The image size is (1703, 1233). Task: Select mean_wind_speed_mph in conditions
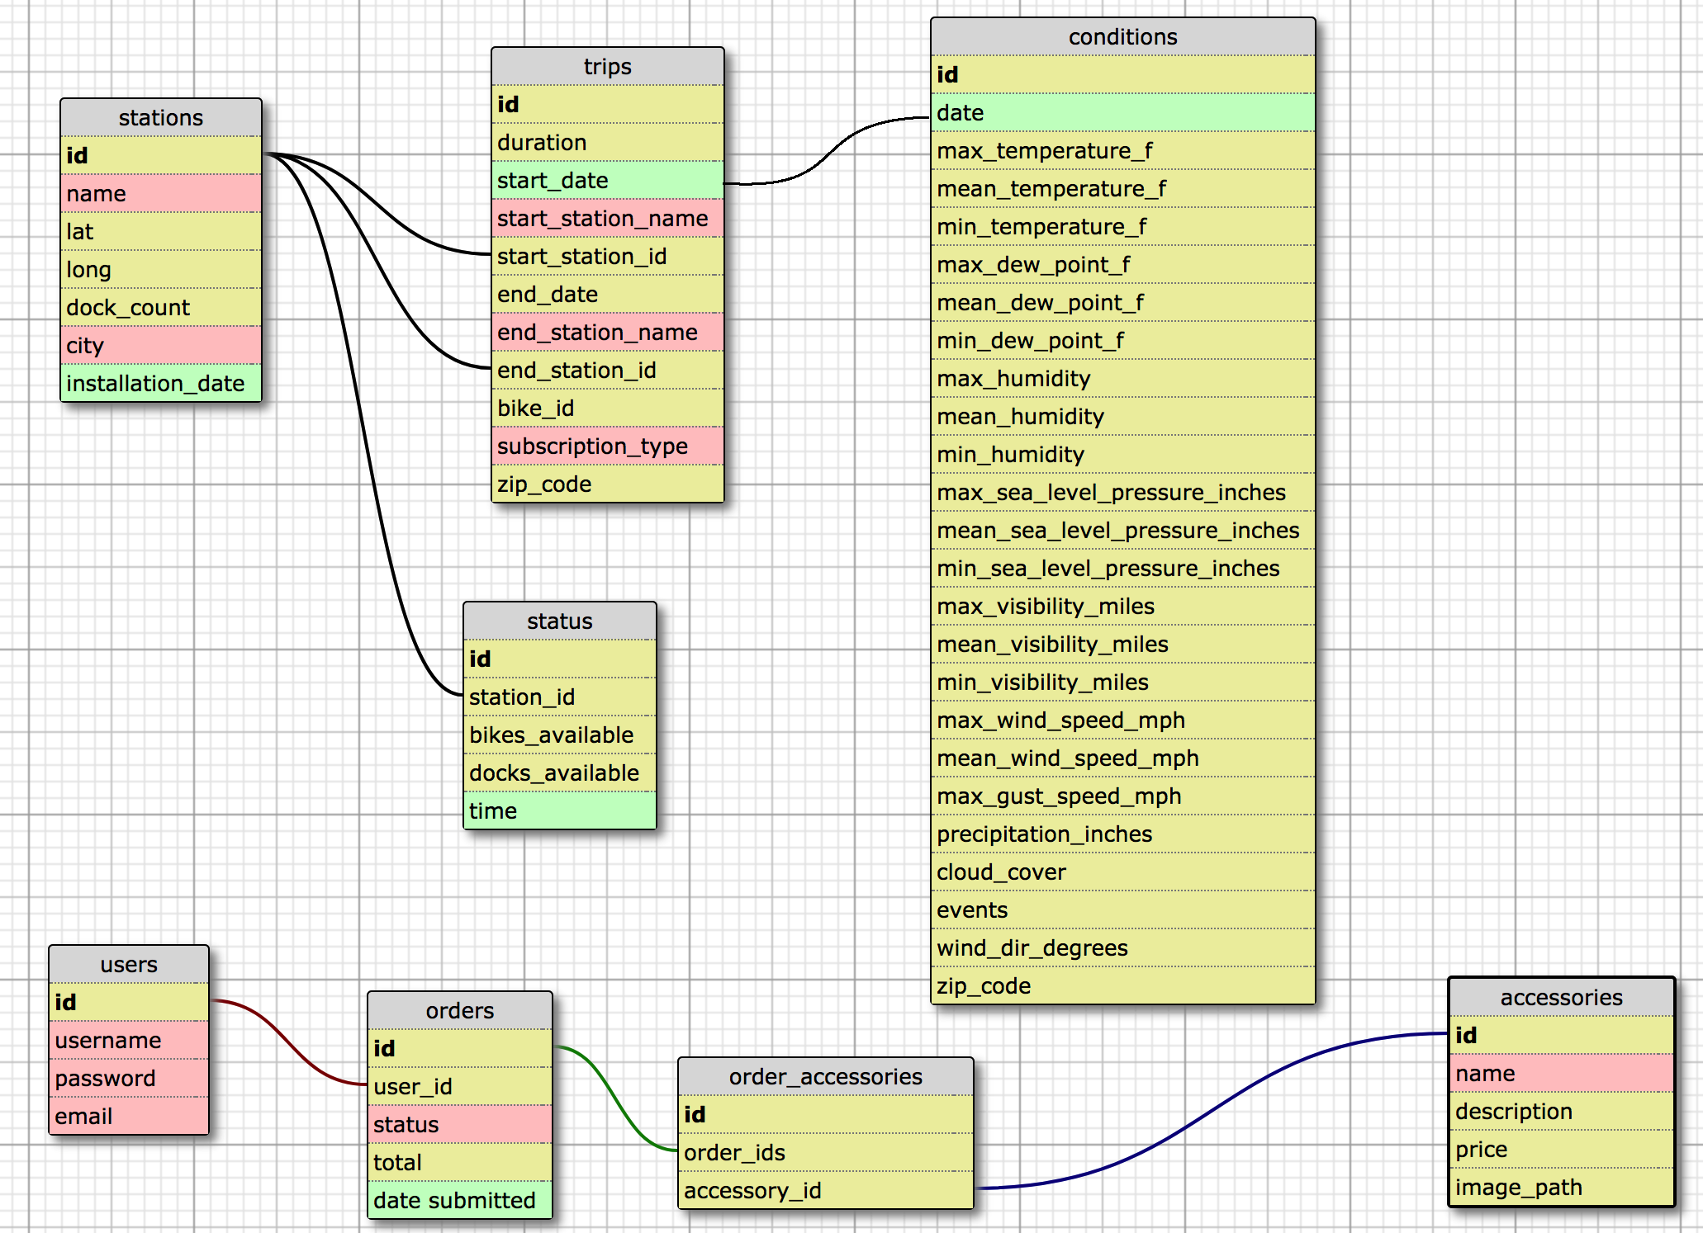point(1123,758)
